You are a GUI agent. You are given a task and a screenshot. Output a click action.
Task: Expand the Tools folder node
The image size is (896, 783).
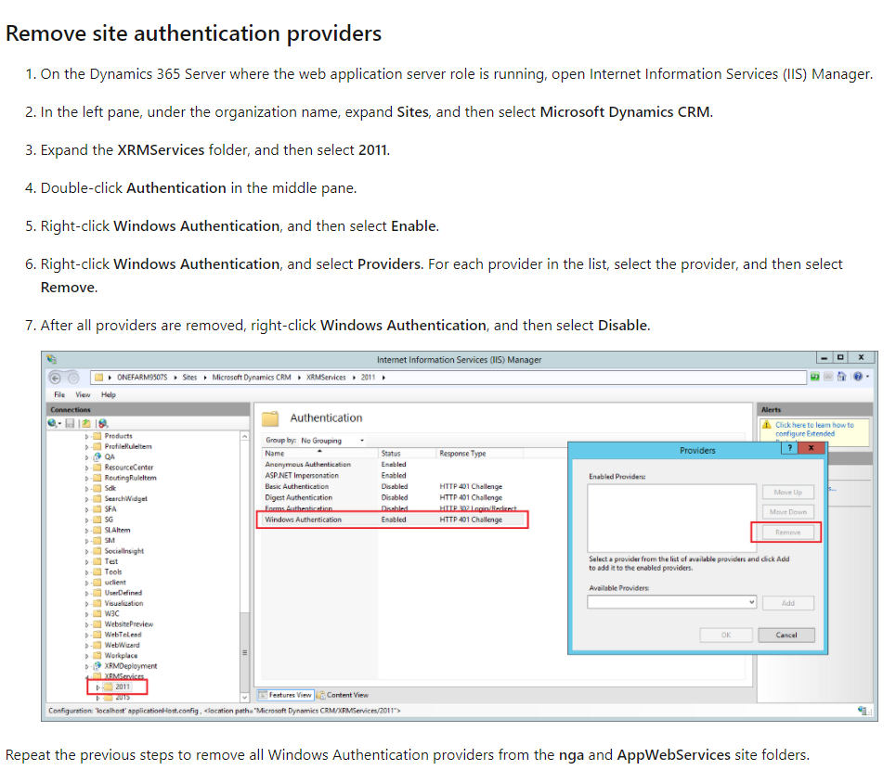tap(87, 572)
